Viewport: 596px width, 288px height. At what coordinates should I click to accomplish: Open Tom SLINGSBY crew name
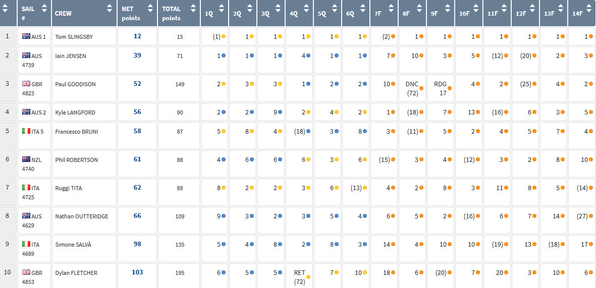(75, 37)
